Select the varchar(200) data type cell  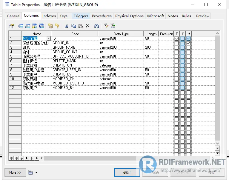[121, 47]
